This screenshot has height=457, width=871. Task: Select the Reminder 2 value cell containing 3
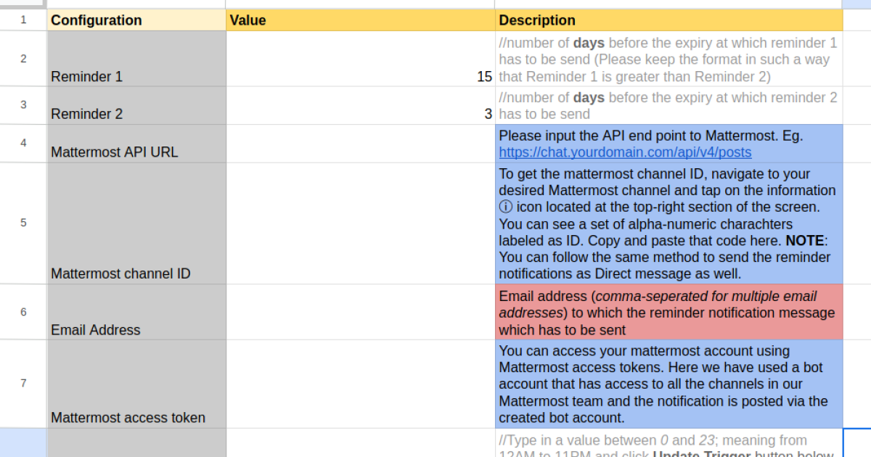(x=360, y=106)
